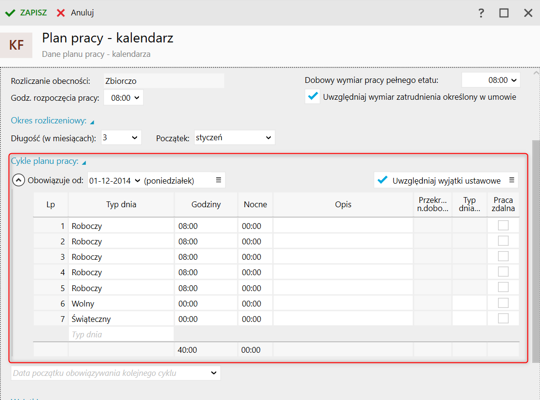Click the Typ dnia column header

coord(121,204)
